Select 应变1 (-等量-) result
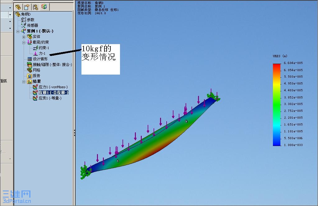Image resolution: width=318 pixels, height=206 pixels. click(x=50, y=98)
